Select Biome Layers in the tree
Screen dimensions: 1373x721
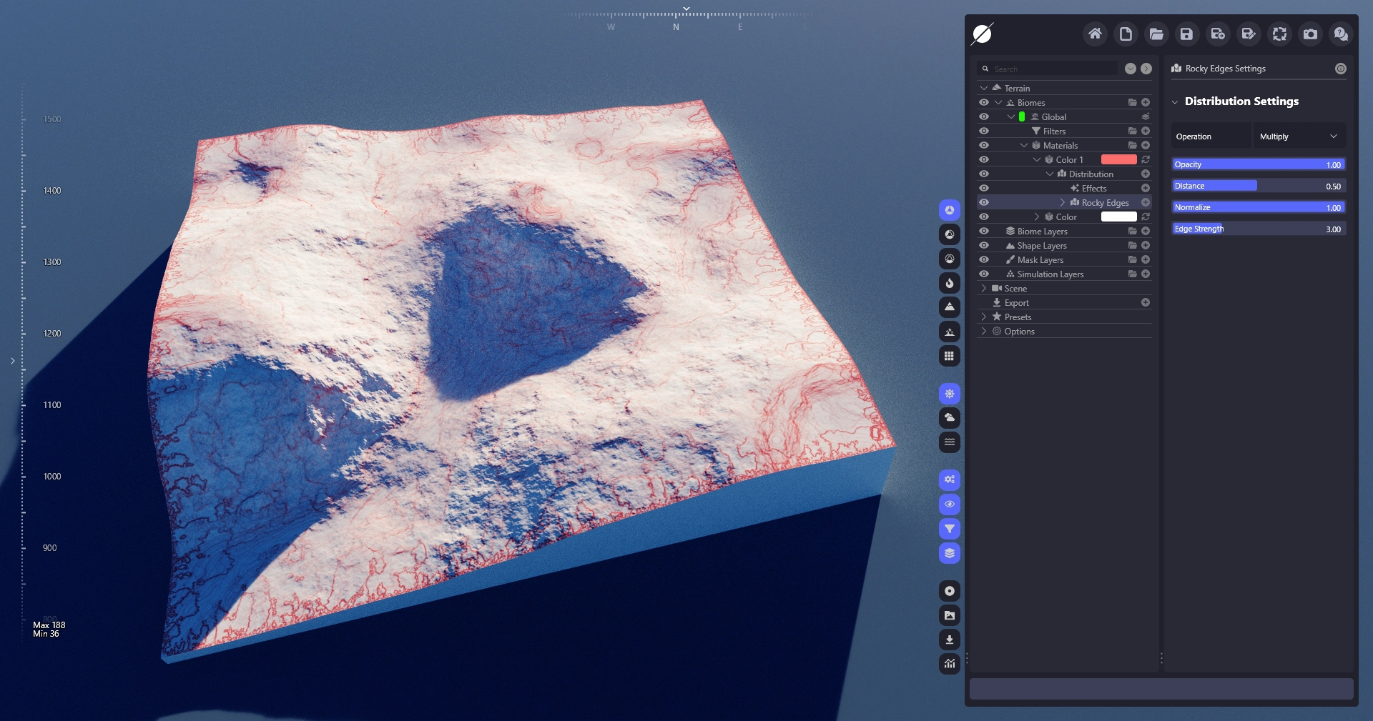pyautogui.click(x=1042, y=231)
